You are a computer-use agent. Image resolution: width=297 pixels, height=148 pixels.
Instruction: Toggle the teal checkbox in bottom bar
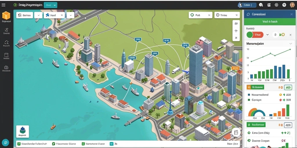pos(111,144)
